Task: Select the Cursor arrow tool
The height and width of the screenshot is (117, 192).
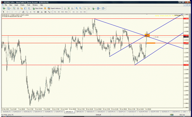Action: pyautogui.click(x=4, y=12)
